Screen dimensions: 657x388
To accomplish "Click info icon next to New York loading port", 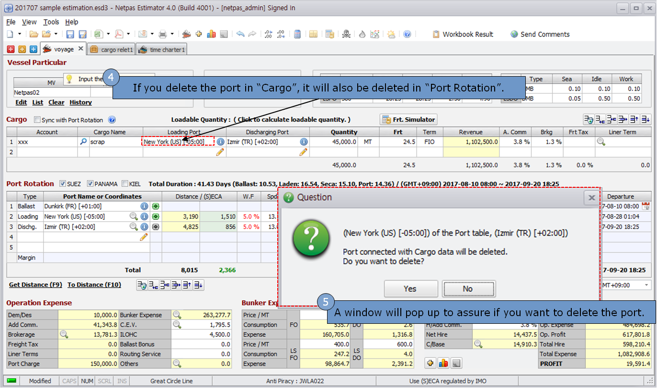I will point(220,142).
